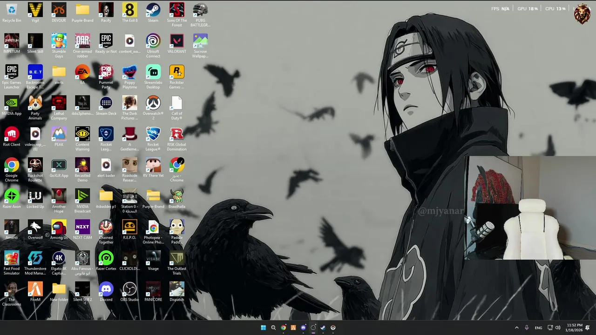This screenshot has height=335, width=596.
Task: Launch Brawlhalla from the desktop
Action: tap(177, 199)
